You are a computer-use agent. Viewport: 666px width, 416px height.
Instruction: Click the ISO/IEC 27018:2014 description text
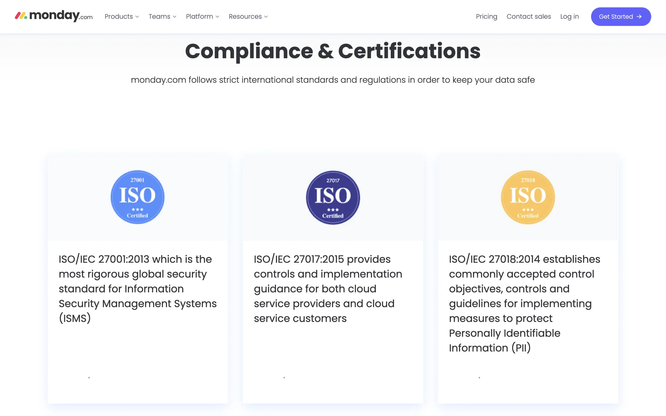pyautogui.click(x=524, y=303)
